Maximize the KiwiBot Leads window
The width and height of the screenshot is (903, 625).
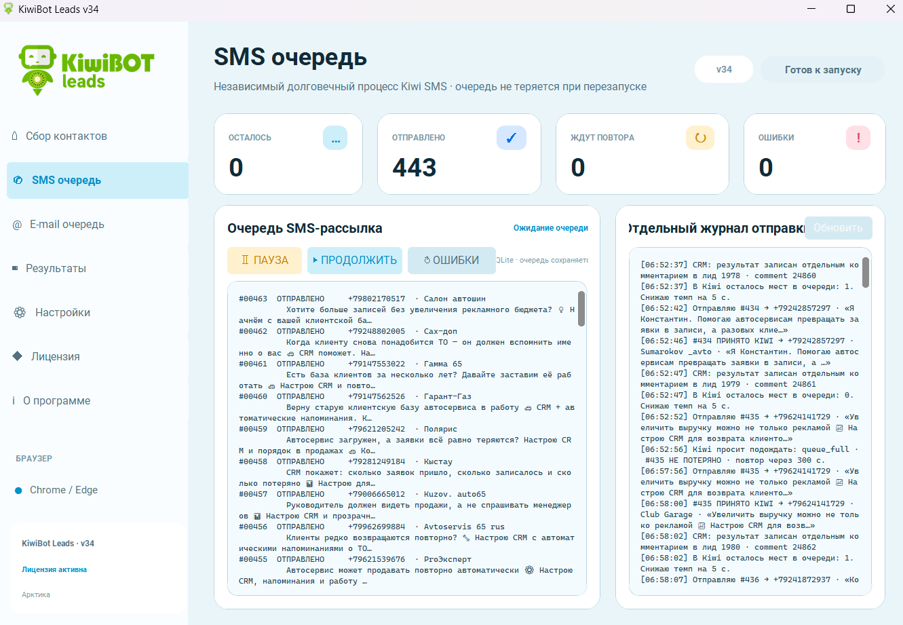[851, 9]
